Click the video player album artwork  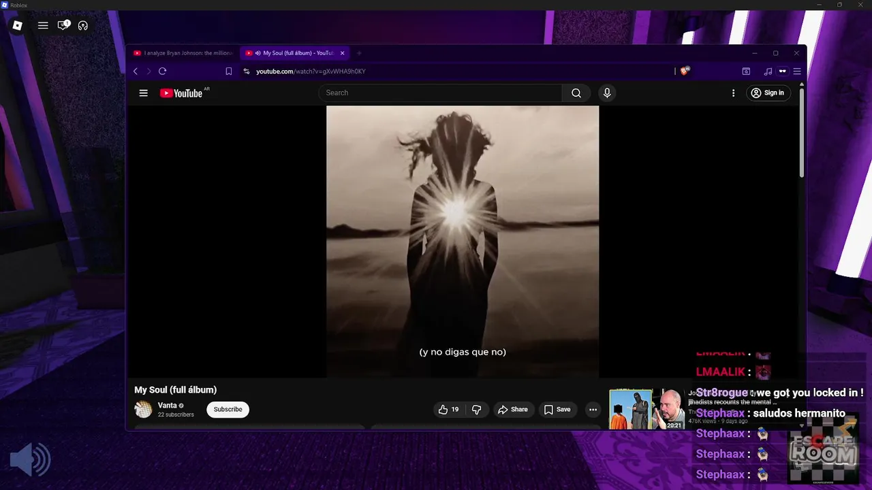463,242
